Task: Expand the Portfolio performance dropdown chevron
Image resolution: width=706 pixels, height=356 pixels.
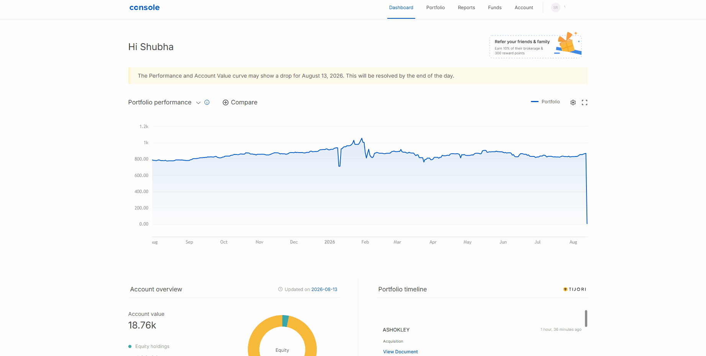Action: [x=198, y=102]
